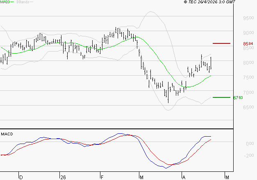Click the 7500 price axis label
The width and height of the screenshot is (257, 180).
pyautogui.click(x=248, y=77)
